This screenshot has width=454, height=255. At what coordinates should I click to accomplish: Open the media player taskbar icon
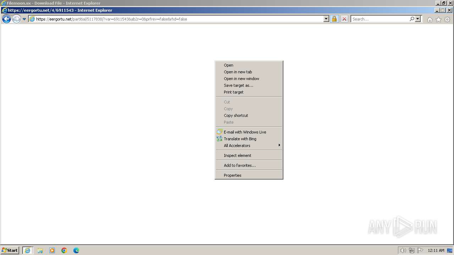52,250
